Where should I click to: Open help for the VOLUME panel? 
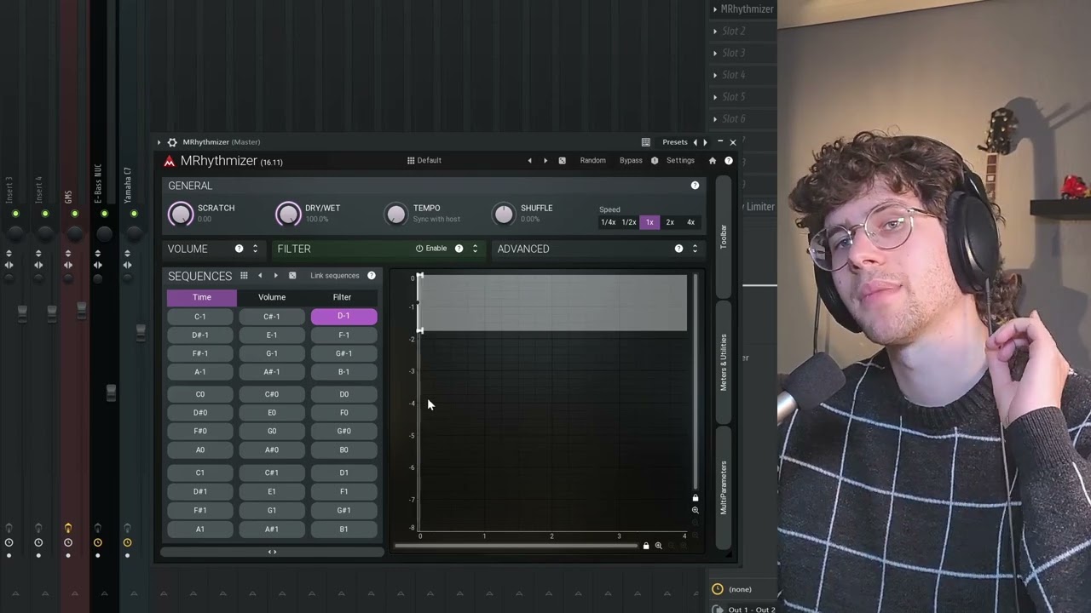[x=239, y=249]
